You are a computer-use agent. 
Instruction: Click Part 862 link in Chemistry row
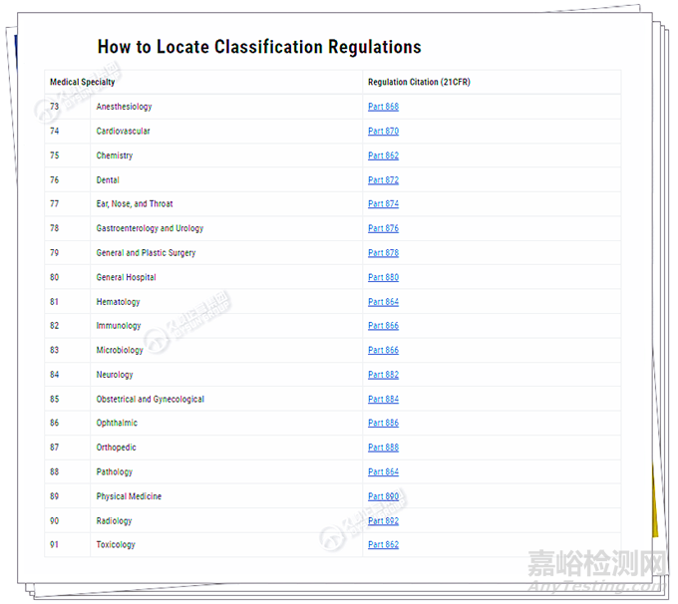383,155
